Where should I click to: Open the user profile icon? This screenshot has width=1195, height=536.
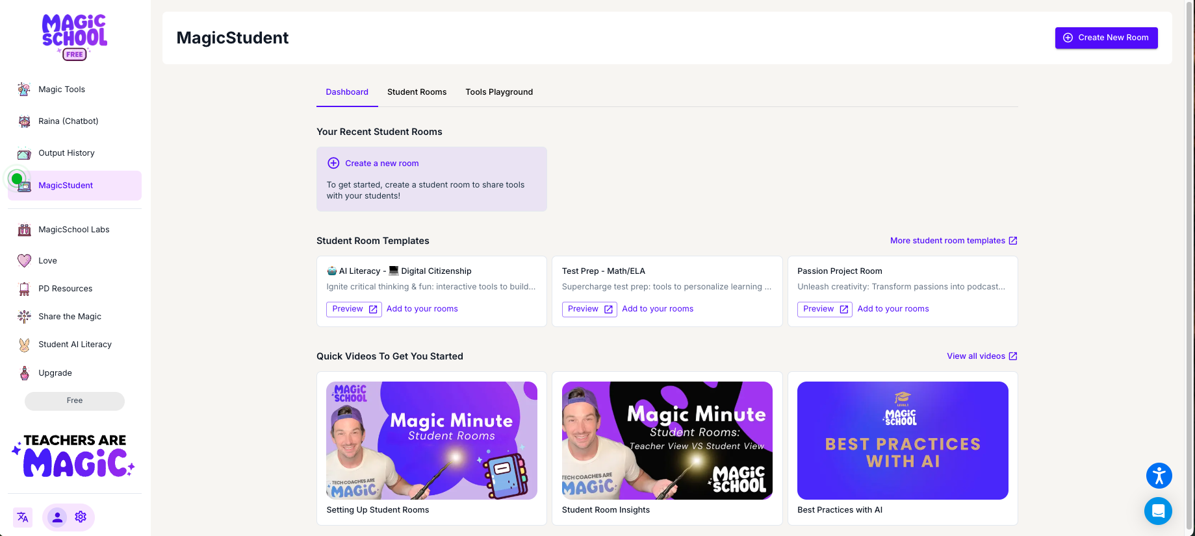(x=57, y=517)
